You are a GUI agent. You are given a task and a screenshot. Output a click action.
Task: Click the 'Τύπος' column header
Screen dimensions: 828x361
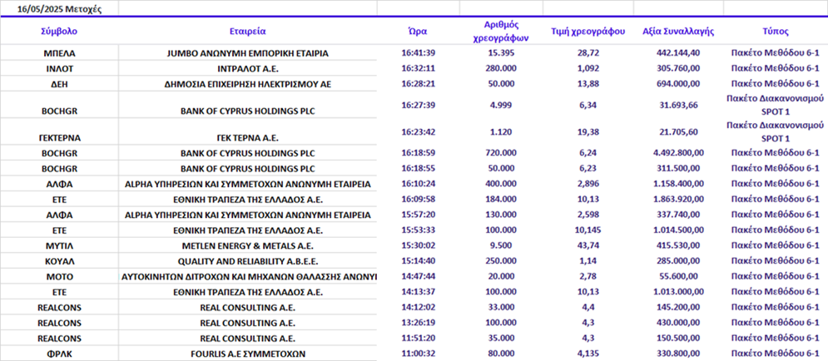pyautogui.click(x=776, y=31)
